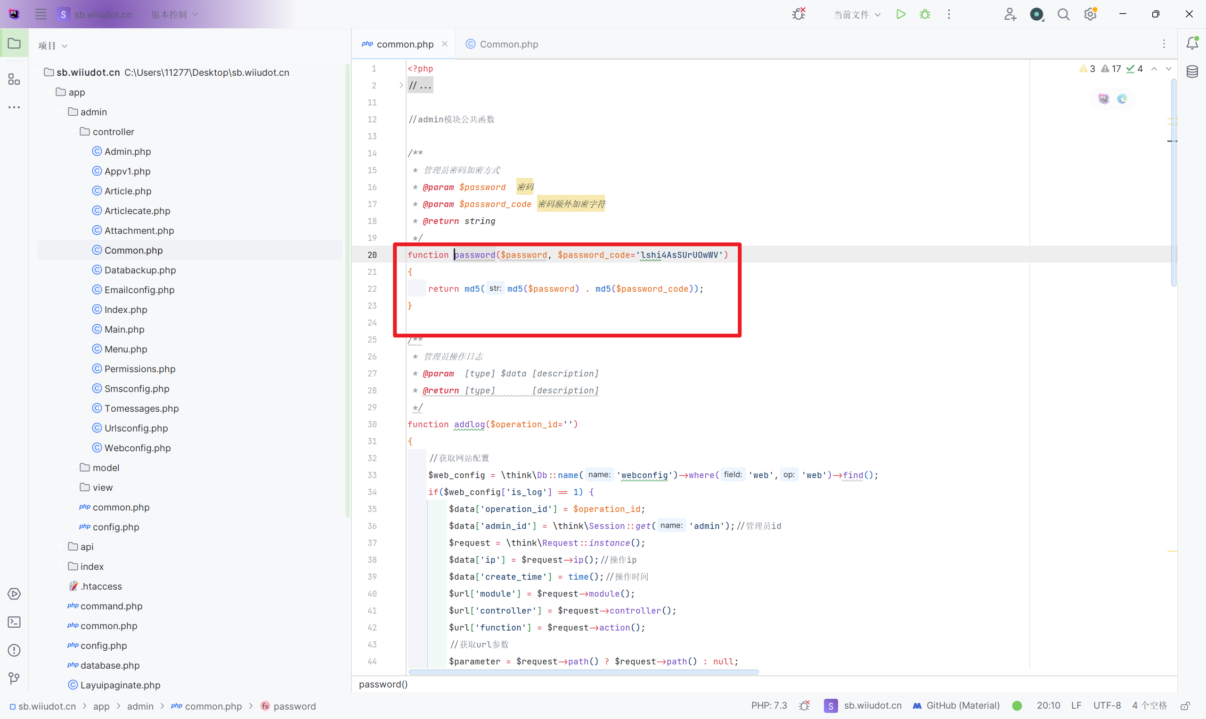
Task: Open the AI assistant round icon in title bar
Action: coord(1036,14)
